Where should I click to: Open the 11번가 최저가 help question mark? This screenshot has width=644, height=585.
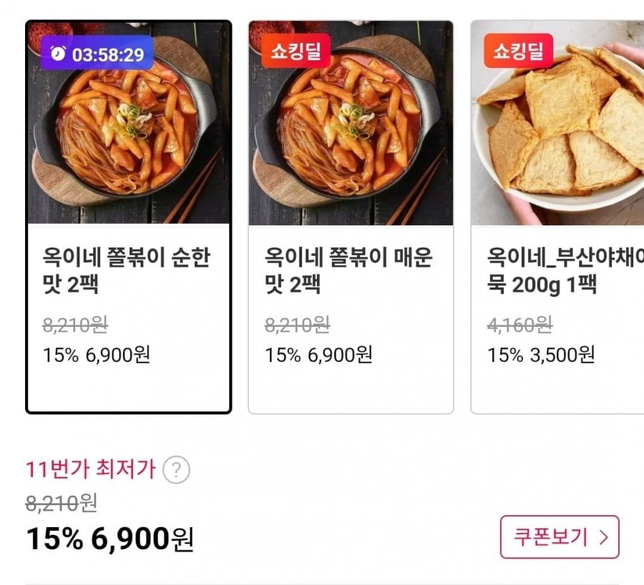pos(176,470)
